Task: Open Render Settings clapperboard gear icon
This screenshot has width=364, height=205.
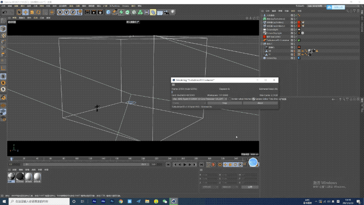Action: [100, 12]
